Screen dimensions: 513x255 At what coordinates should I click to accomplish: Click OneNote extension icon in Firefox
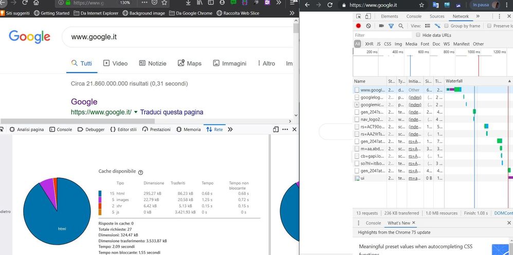click(267, 3)
